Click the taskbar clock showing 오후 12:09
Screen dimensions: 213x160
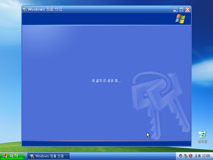202,156
